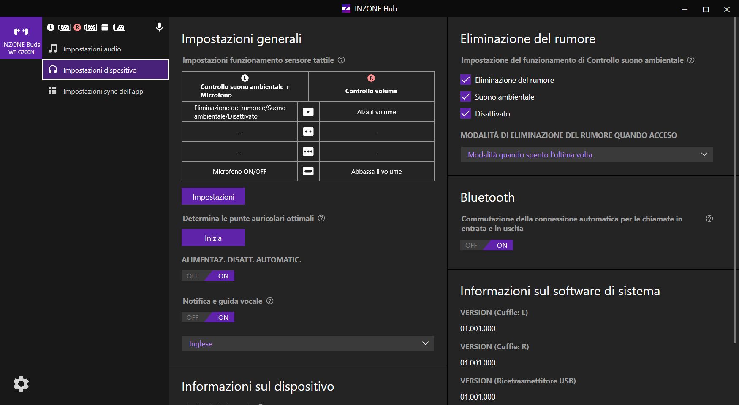Viewport: 739px width, 405px height.
Task: Click 'Eliminazione del rumoree/Suono ambientale/Disattivato' cell
Action: point(239,112)
